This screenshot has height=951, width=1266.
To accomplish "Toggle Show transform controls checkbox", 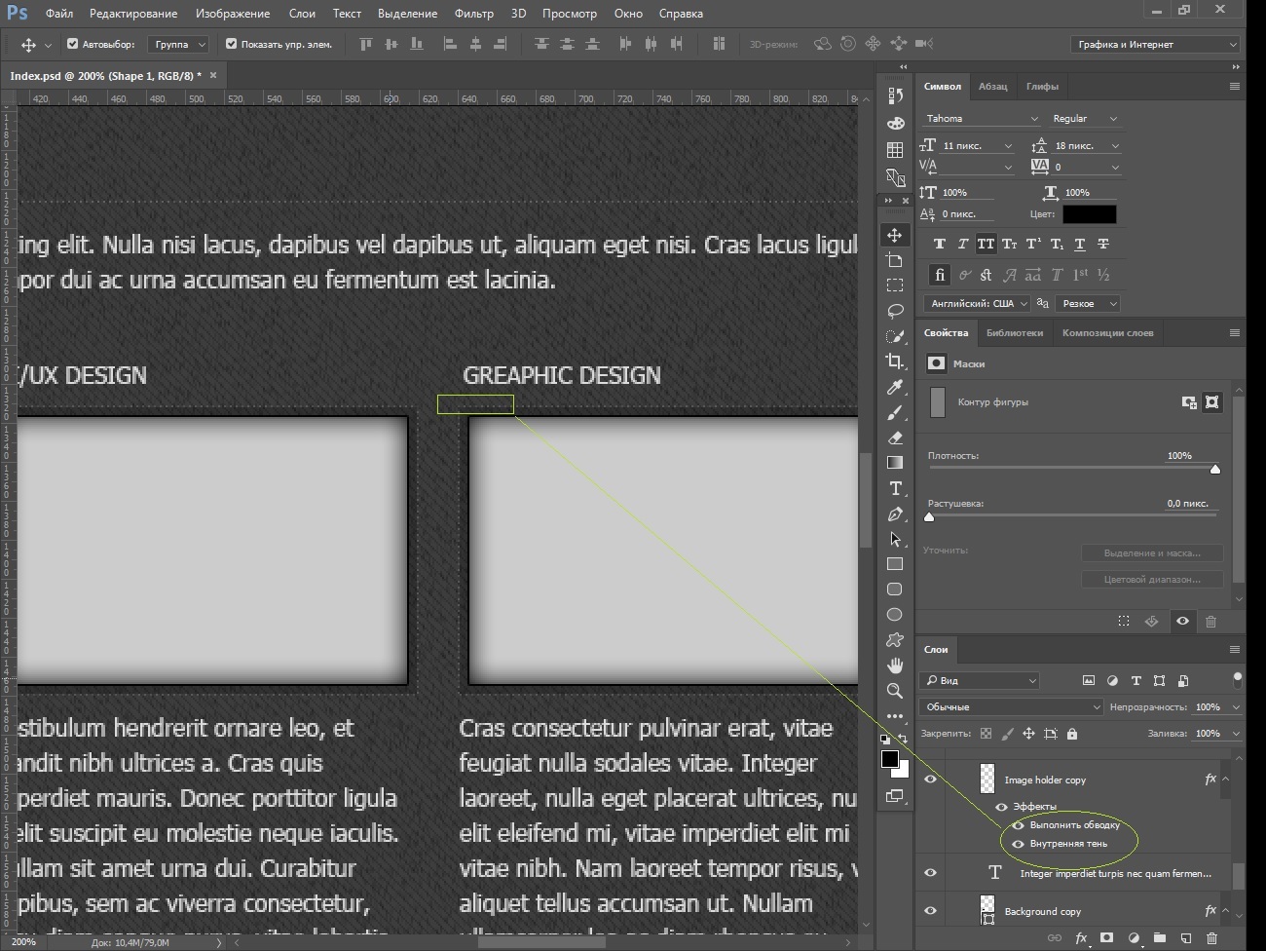I will pos(231,44).
